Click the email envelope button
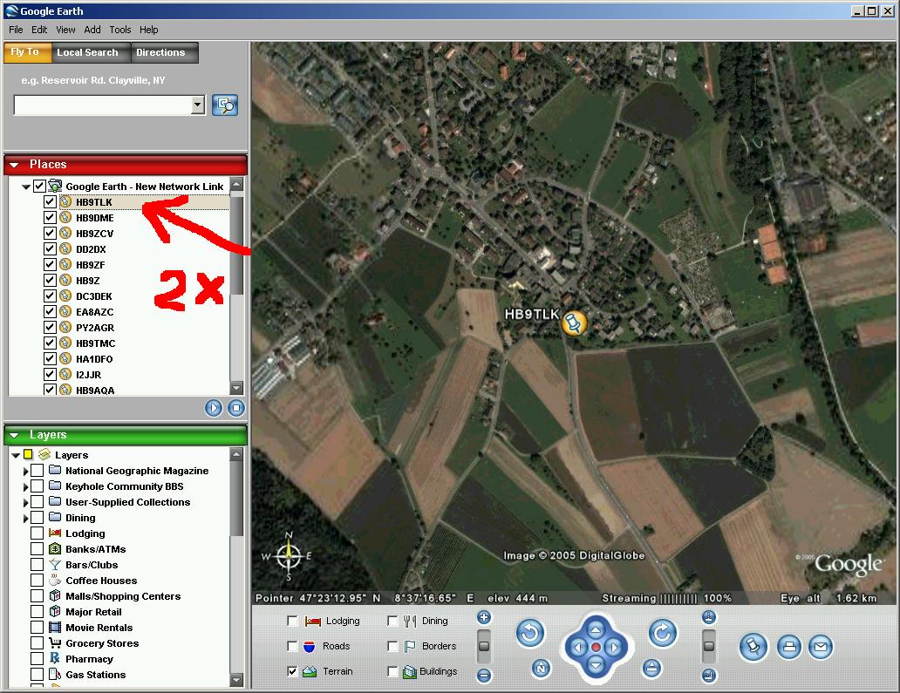 click(821, 647)
